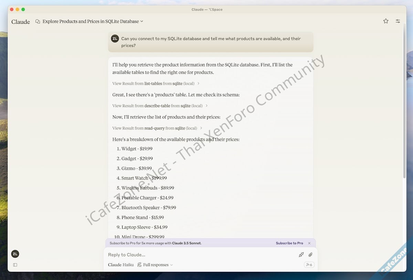Click the MCP plug connector icon
This screenshot has width=413, height=280.
pyautogui.click(x=301, y=255)
